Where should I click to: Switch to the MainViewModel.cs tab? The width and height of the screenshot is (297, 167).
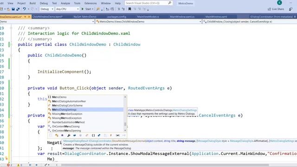click(x=148, y=17)
